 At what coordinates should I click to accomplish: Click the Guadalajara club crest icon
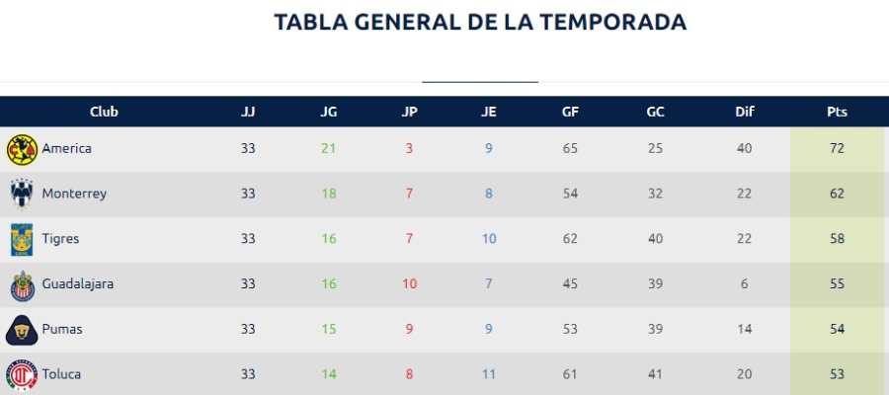point(22,284)
